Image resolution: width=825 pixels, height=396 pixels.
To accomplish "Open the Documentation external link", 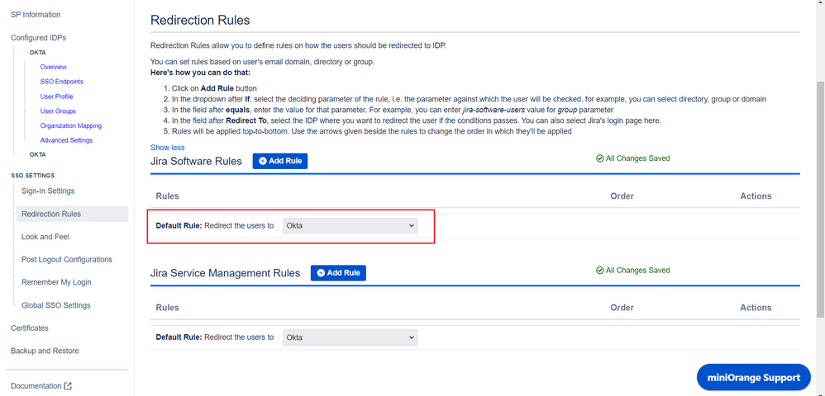I will (x=41, y=386).
